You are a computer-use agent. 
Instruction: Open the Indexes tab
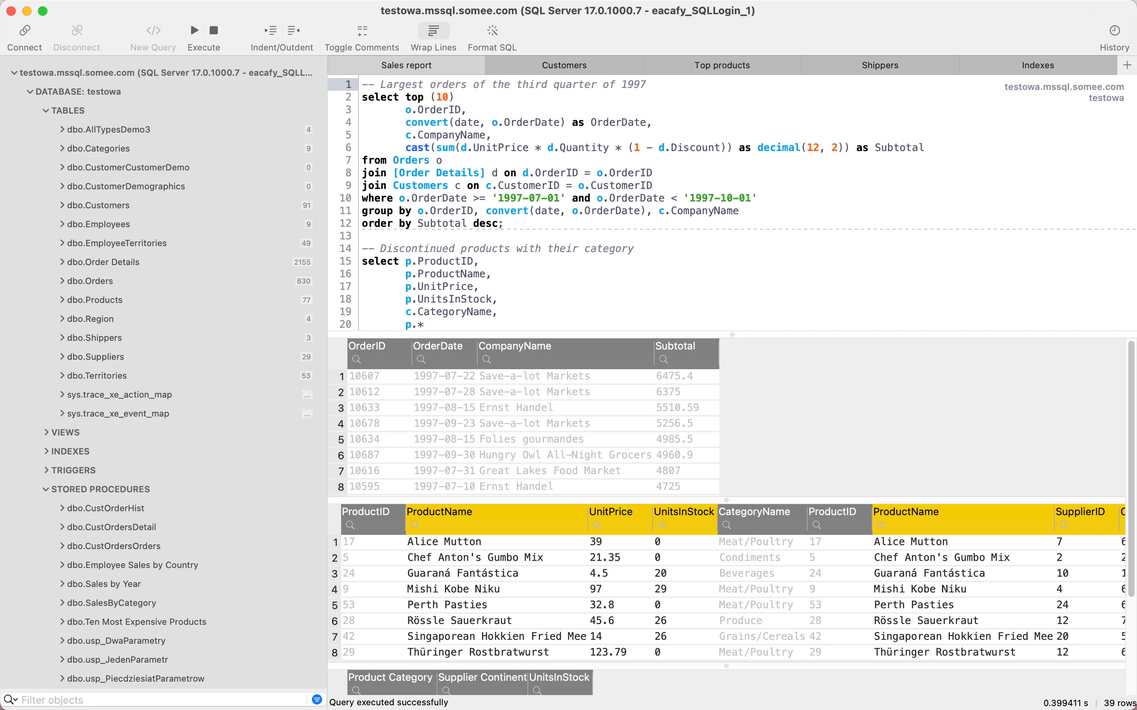(x=1038, y=65)
